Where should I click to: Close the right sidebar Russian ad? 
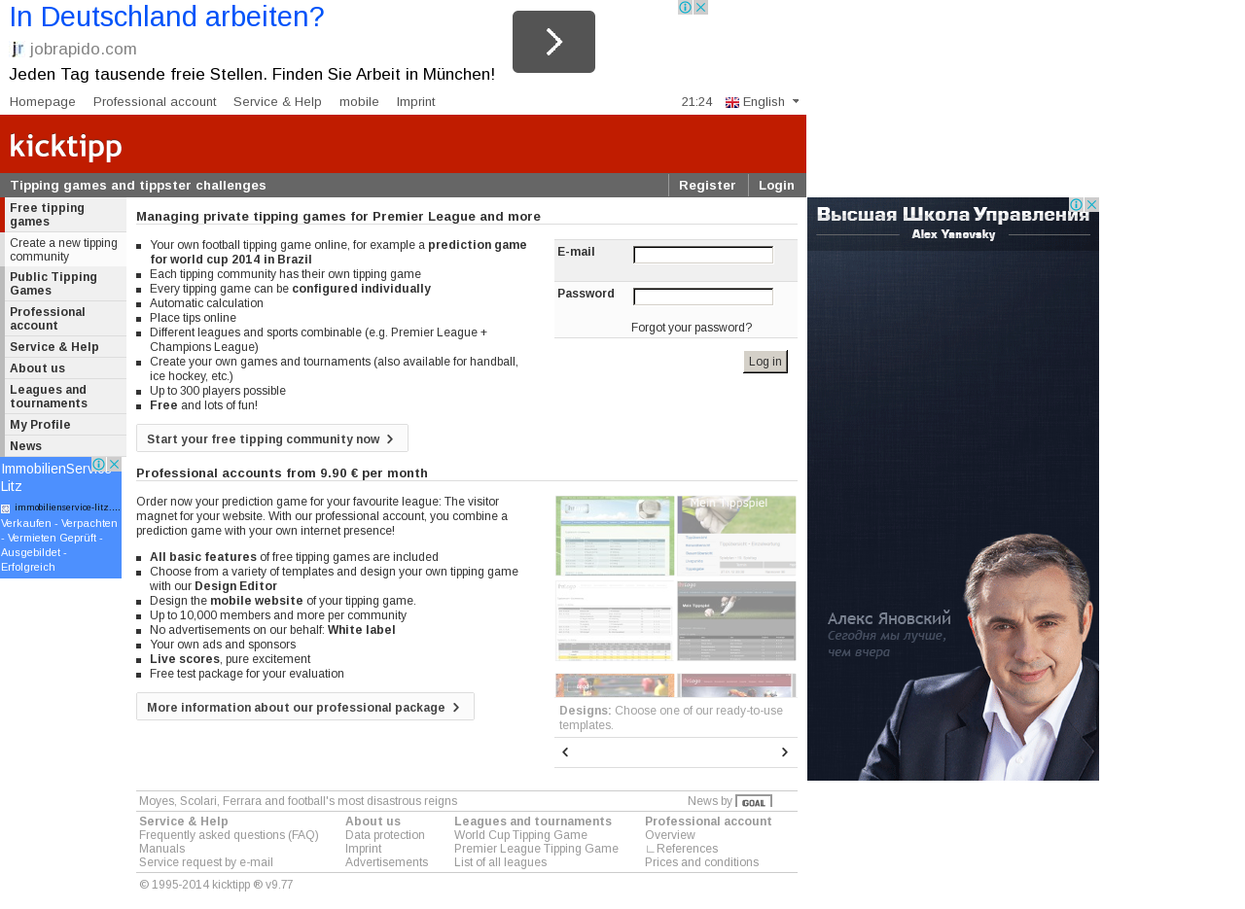point(1091,205)
